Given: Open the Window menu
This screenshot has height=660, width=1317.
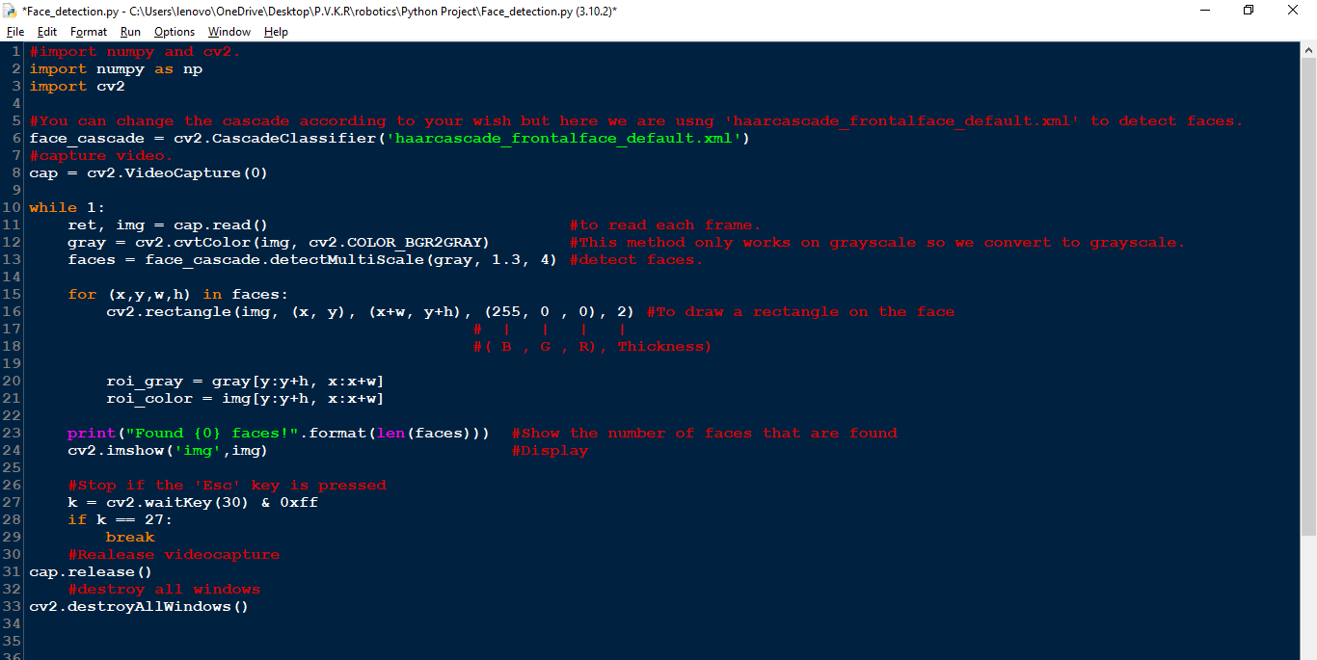Looking at the screenshot, I should 228,32.
